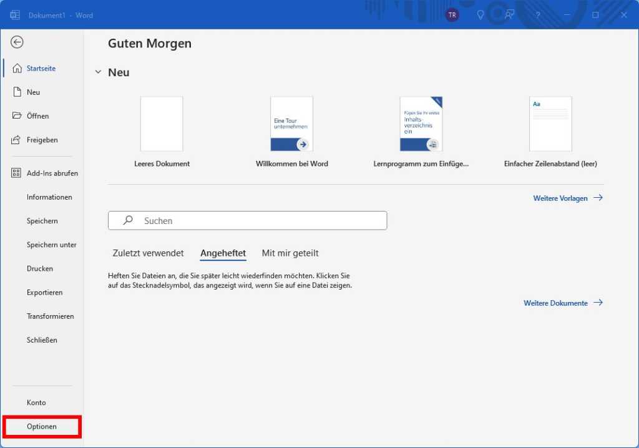The width and height of the screenshot is (639, 448).
Task: Open Neu via its sidebar icon
Action: [17, 92]
